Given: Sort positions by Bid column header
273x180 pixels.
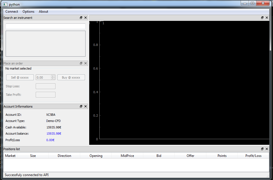Looking at the screenshot, I should click(159, 155).
